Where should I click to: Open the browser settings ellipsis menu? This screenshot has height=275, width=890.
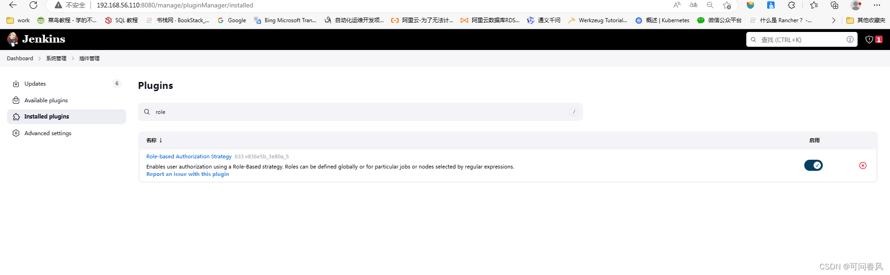click(877, 5)
